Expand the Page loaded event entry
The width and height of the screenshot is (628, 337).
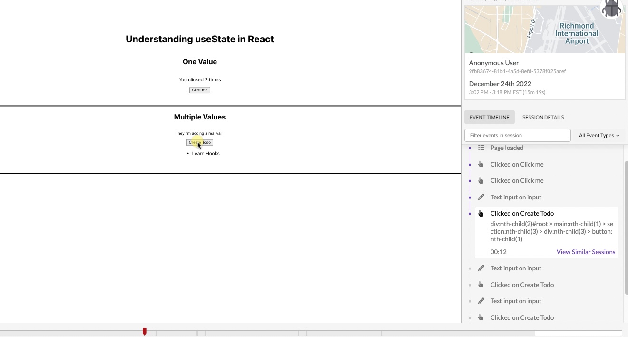(507, 148)
